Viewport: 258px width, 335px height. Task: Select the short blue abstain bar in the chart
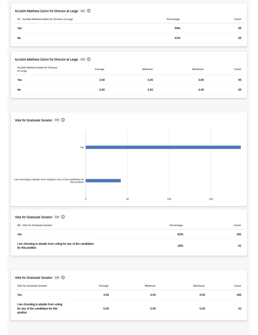(103, 181)
